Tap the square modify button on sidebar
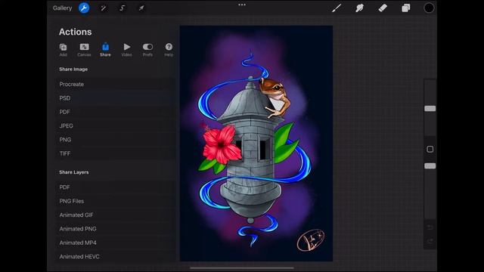 click(430, 150)
